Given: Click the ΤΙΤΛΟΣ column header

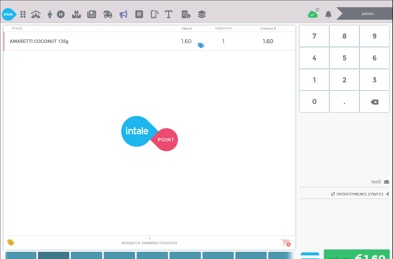Looking at the screenshot, I should (x=17, y=28).
